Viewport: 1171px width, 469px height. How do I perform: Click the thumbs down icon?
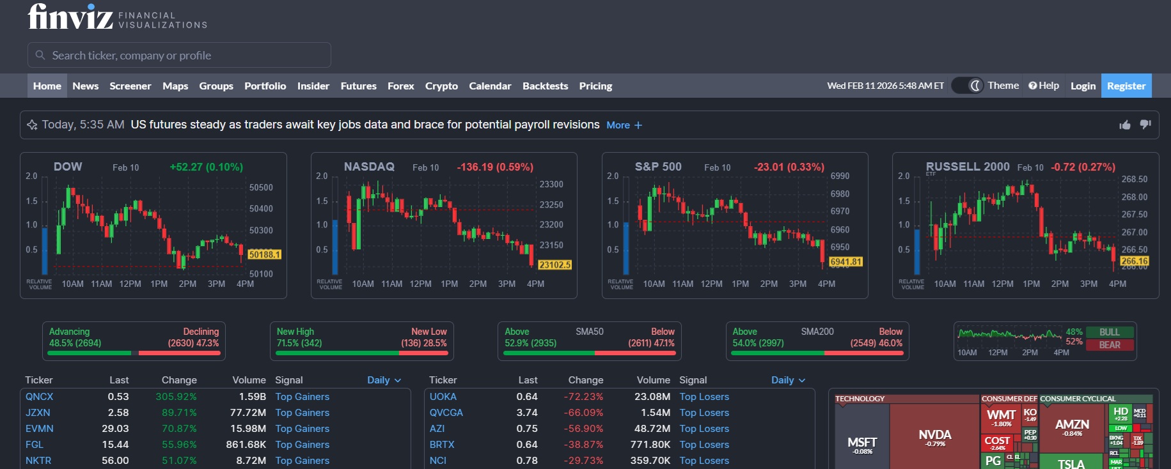coord(1145,125)
